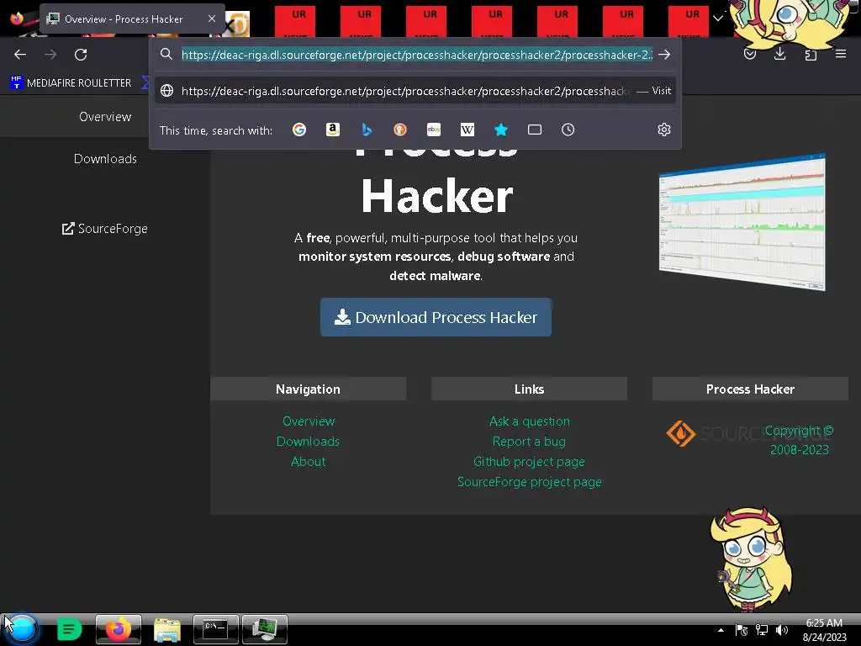
Task: Search this time with eBay
Action: pyautogui.click(x=434, y=130)
